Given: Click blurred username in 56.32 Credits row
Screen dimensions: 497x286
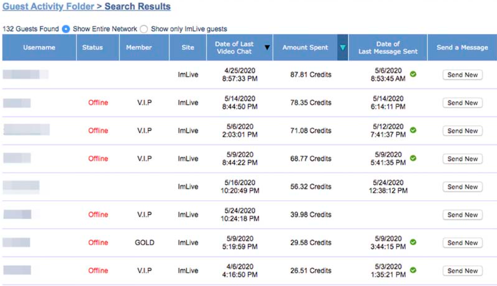Looking at the screenshot, I should (21, 186).
